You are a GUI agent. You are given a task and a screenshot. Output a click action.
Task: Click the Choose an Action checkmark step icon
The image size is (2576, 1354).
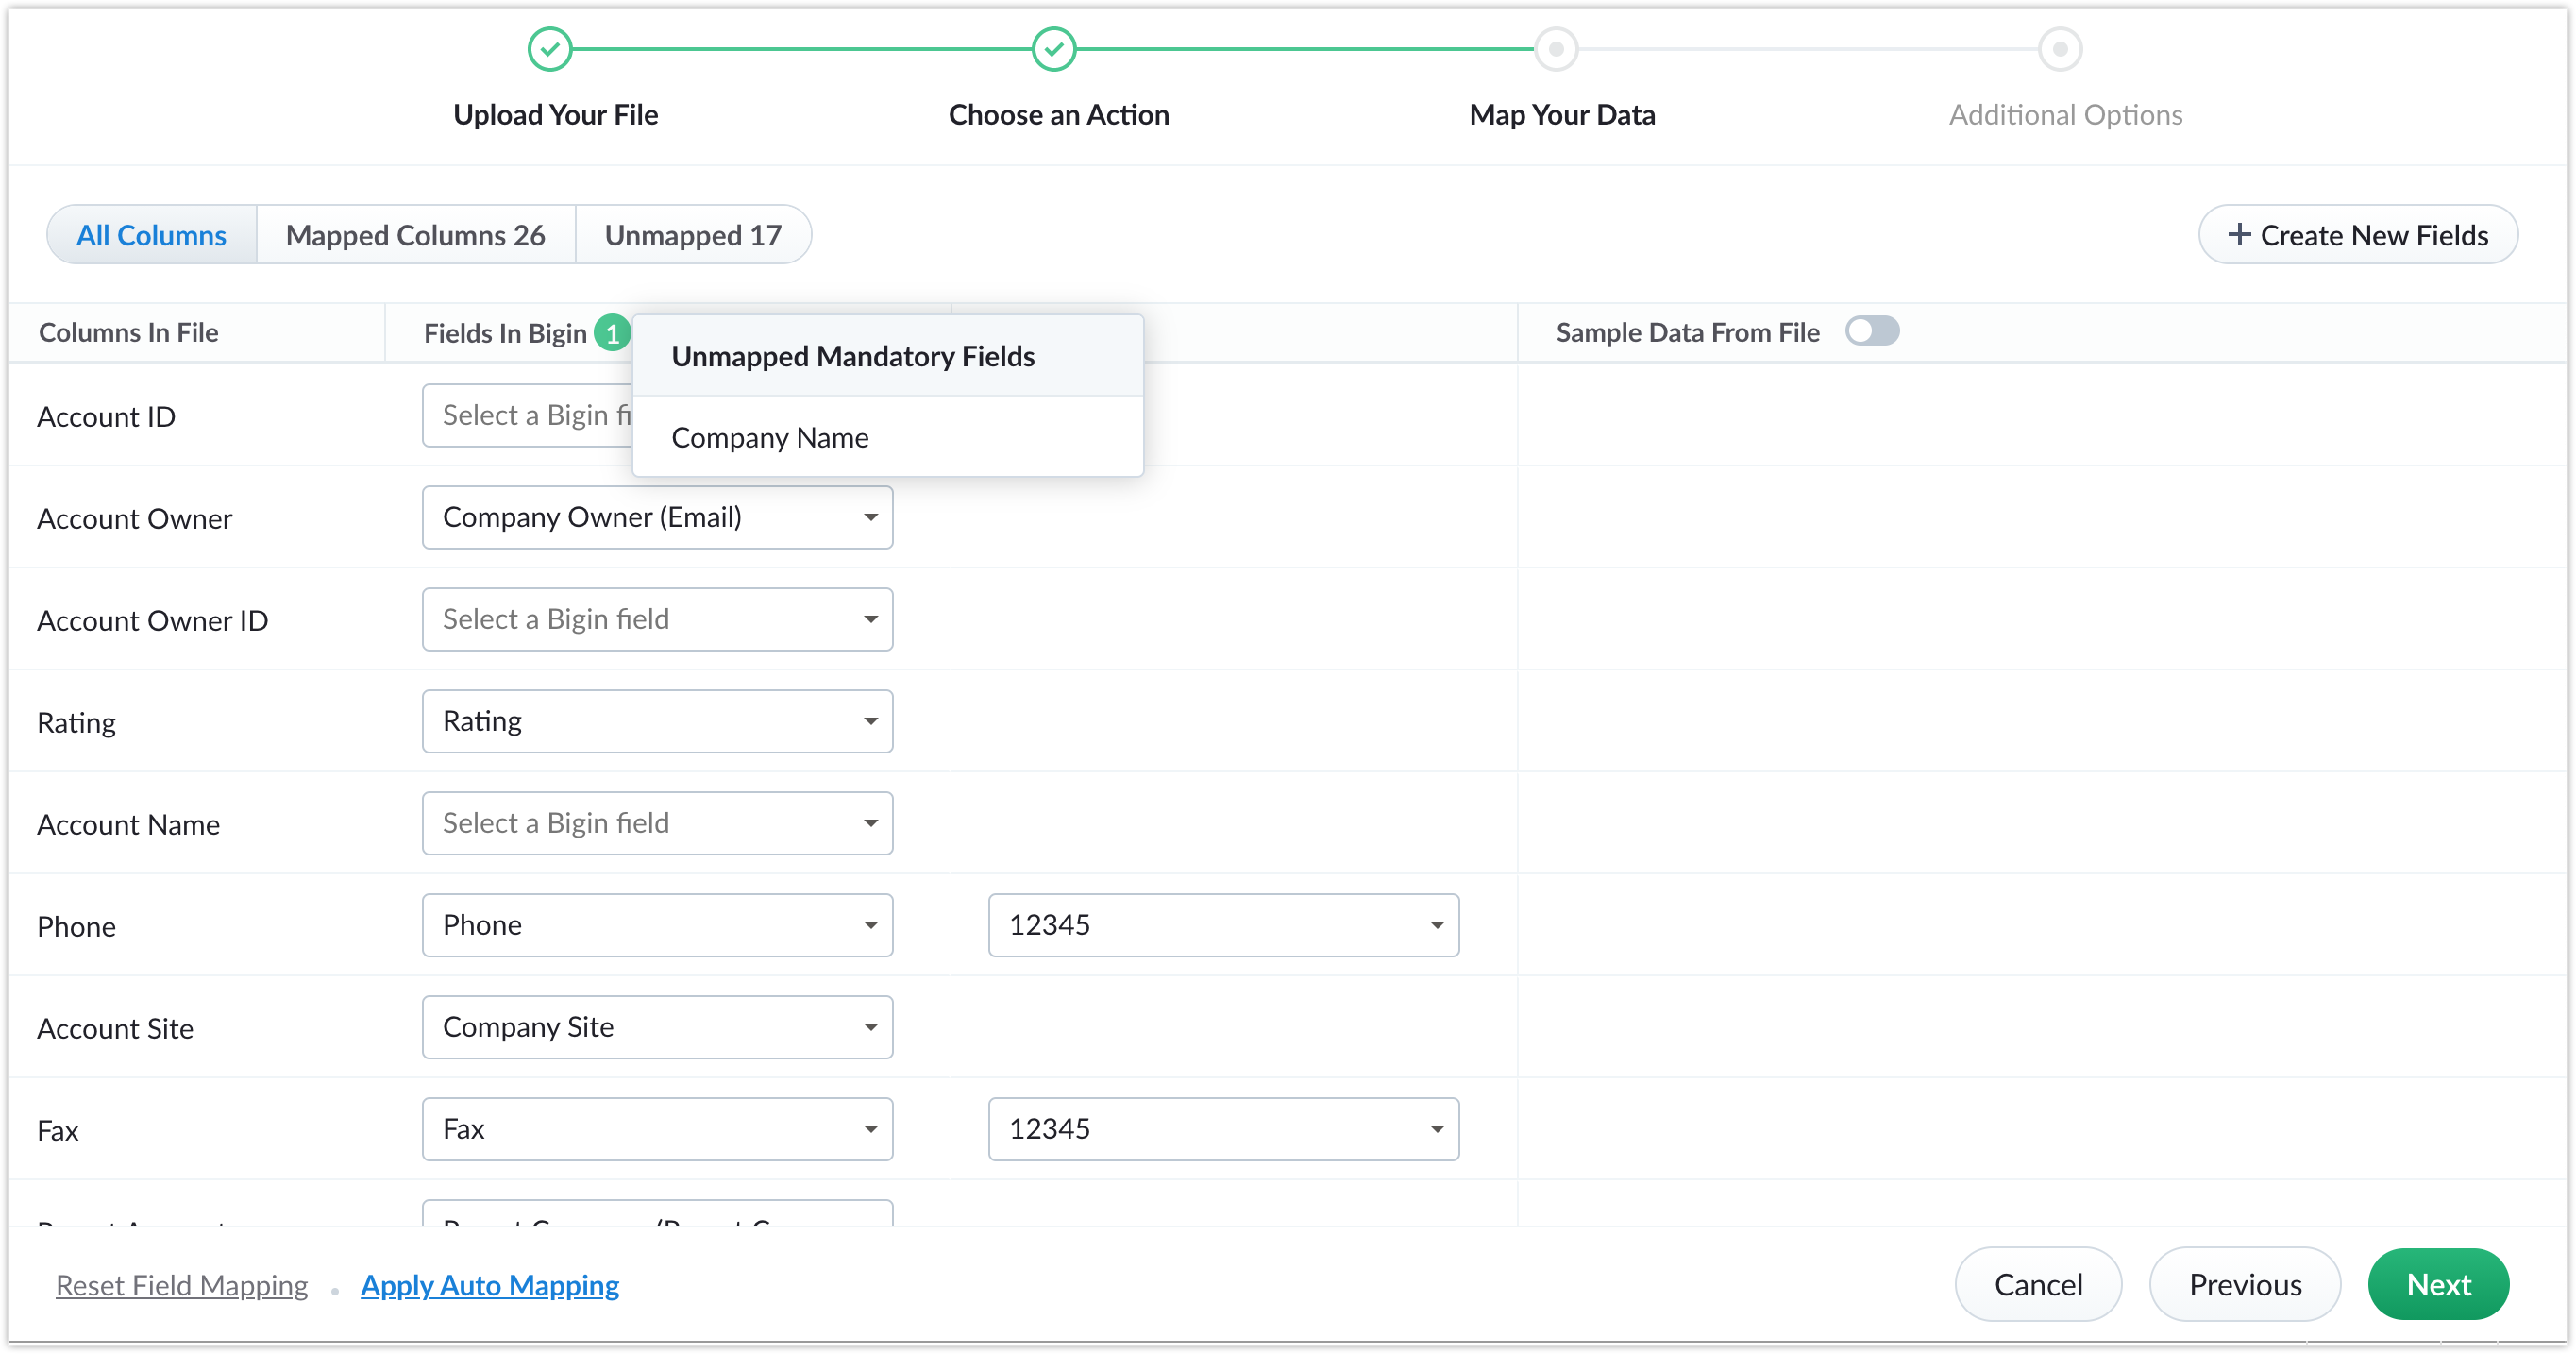click(x=1054, y=48)
